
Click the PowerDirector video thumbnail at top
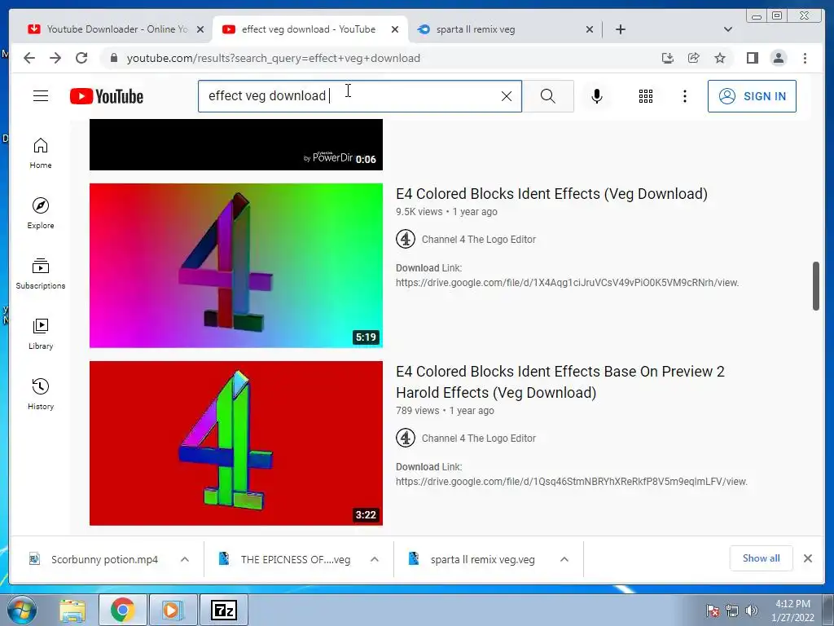235,145
